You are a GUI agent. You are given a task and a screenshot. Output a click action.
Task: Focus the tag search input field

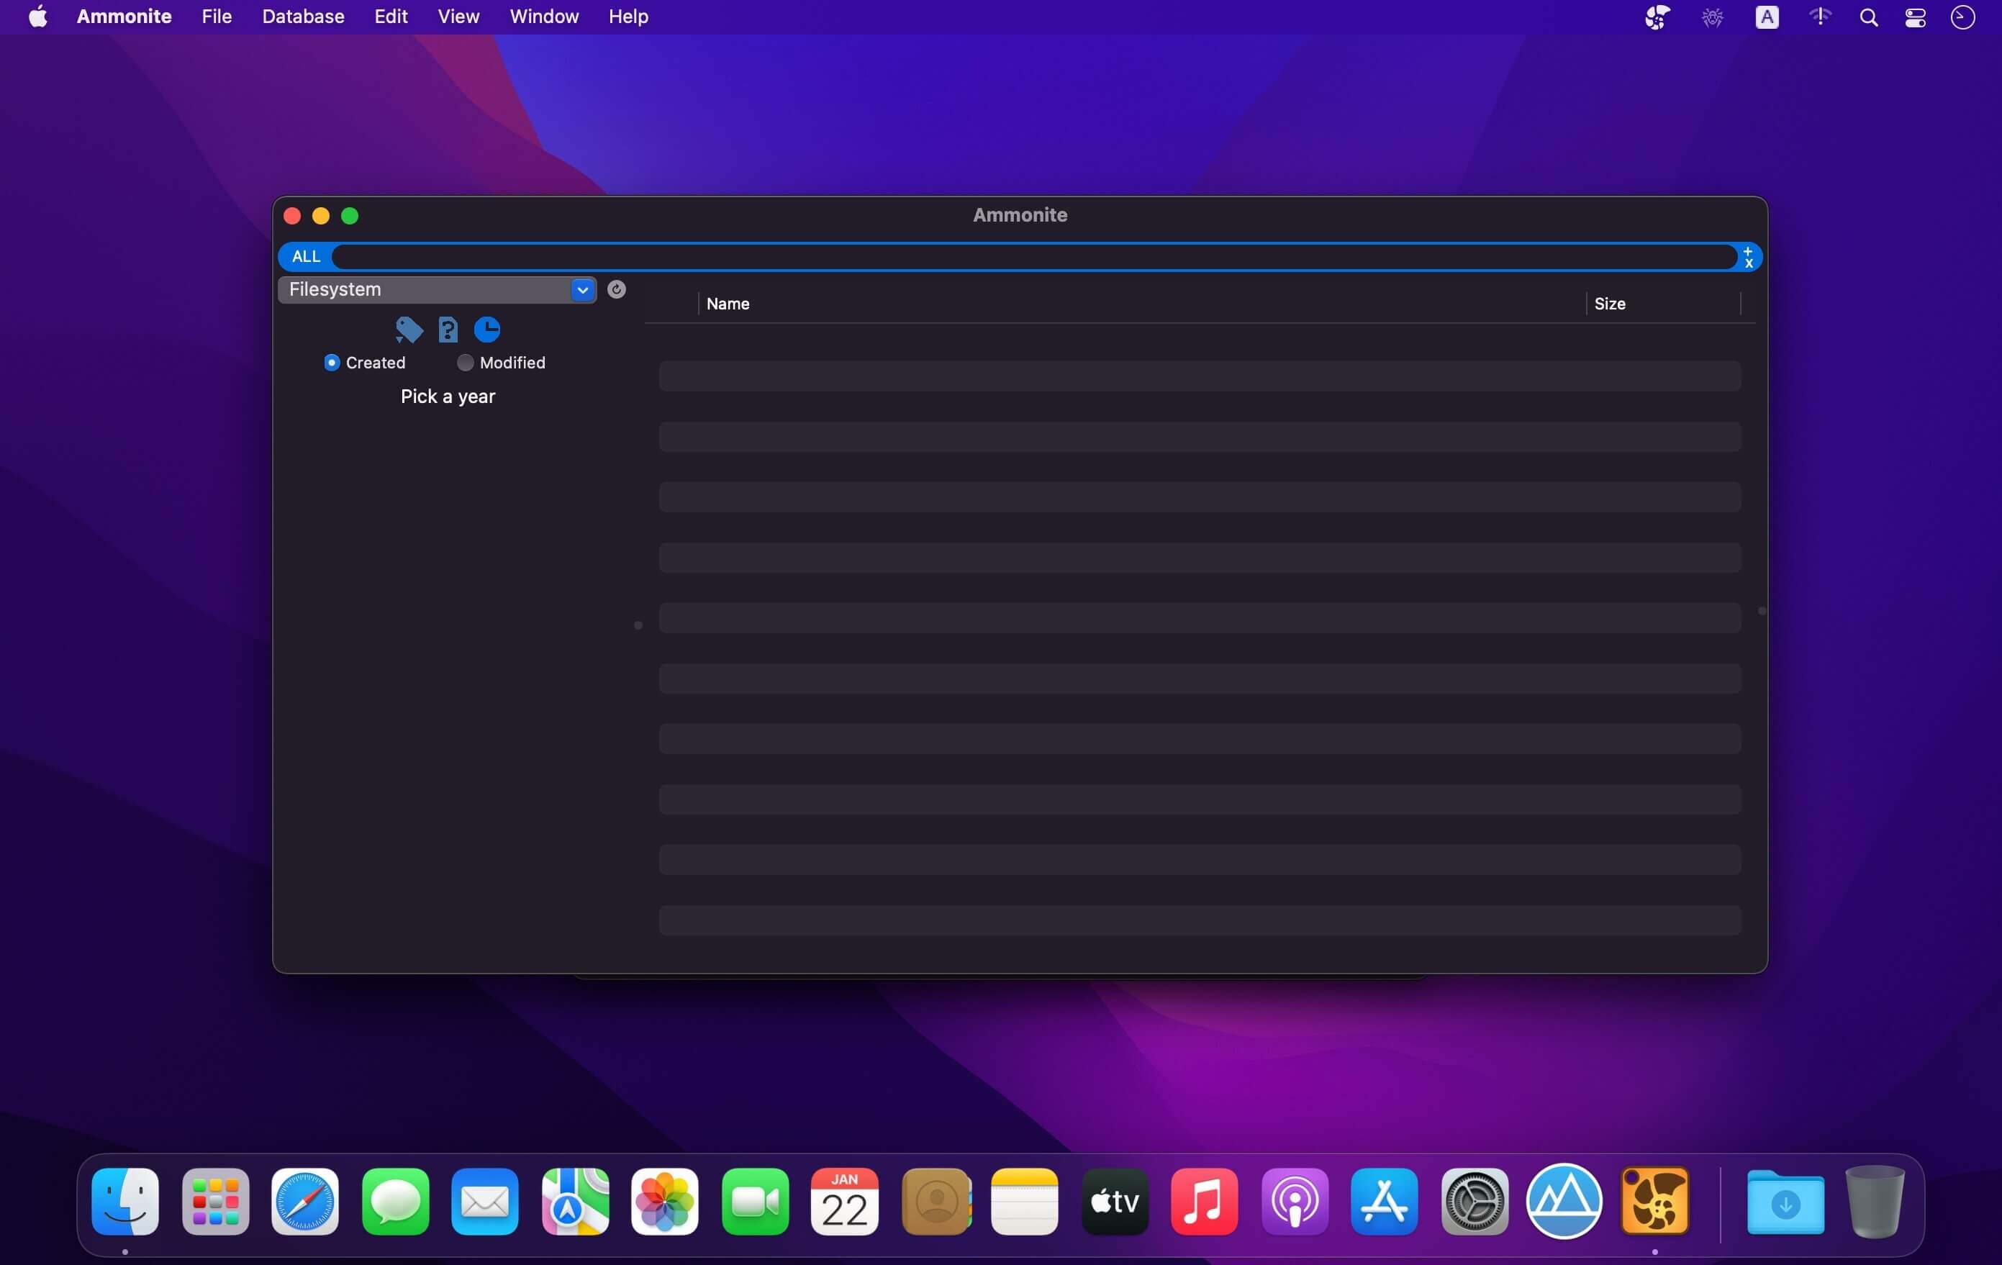1033,256
